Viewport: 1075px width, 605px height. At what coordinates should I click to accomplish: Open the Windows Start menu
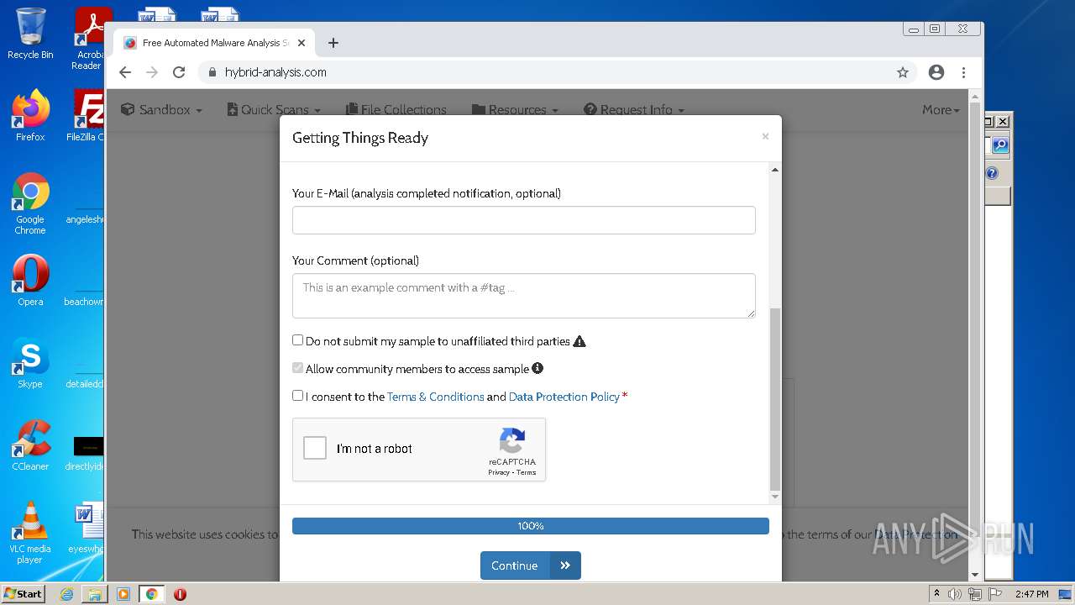pos(24,594)
